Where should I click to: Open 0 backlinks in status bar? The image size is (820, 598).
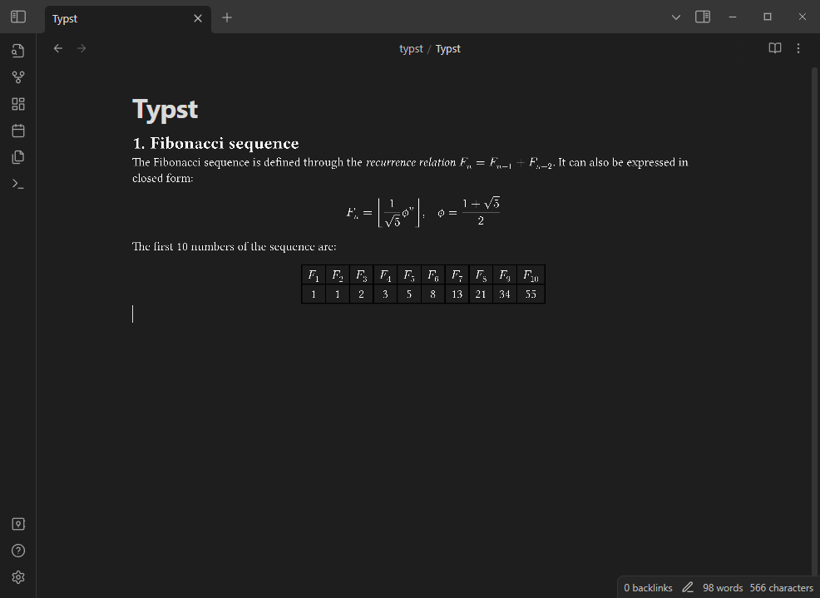point(648,588)
